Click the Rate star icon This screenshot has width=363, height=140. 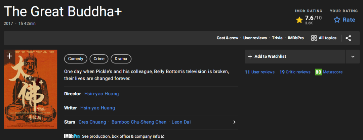click(337, 20)
